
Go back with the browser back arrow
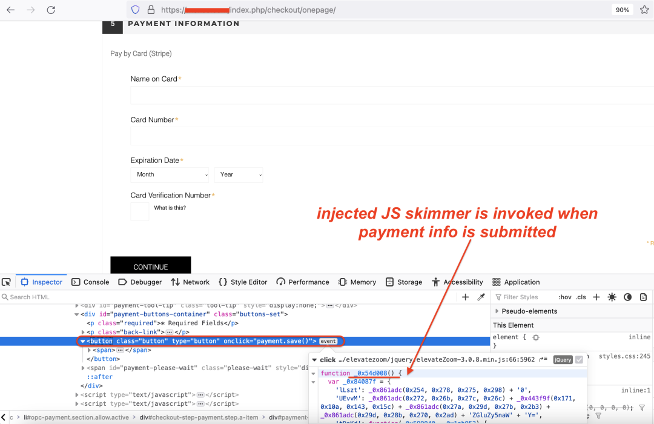(x=10, y=10)
